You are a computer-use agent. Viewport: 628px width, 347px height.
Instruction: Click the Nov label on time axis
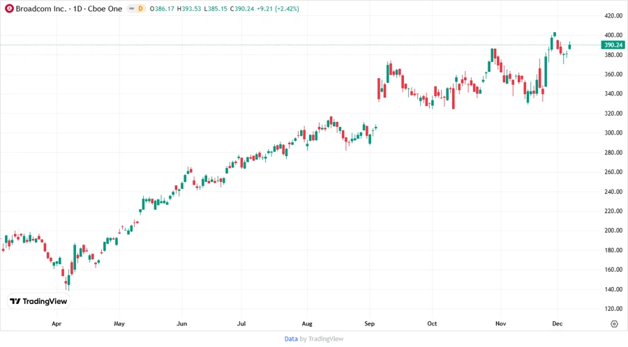[x=500, y=323]
